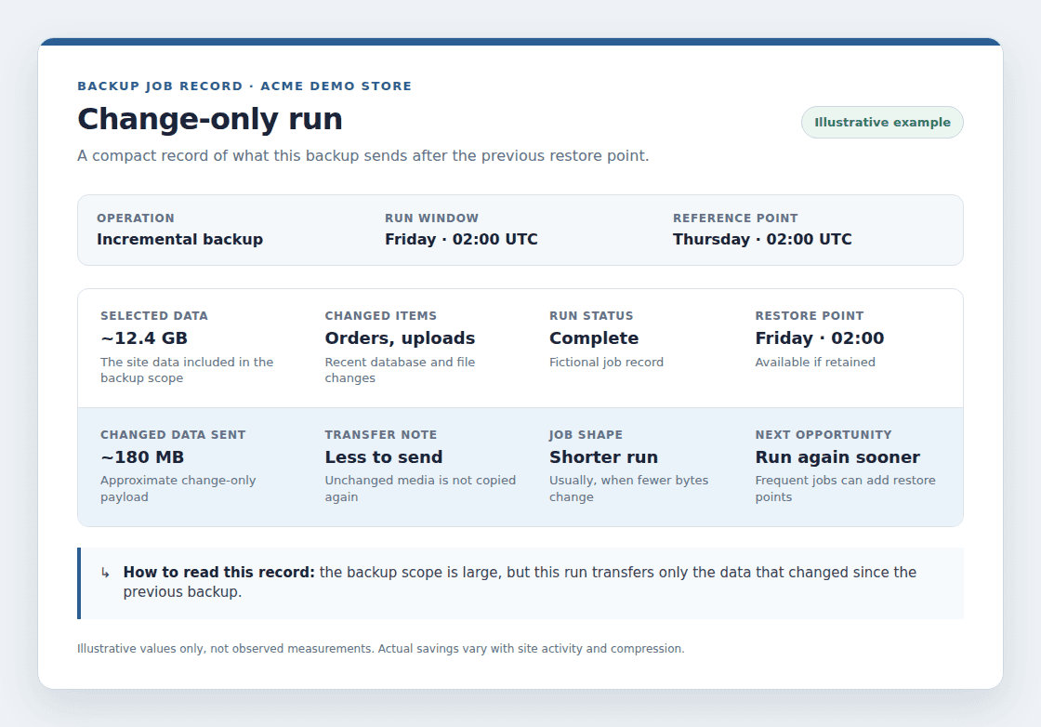The width and height of the screenshot is (1041, 727).
Task: Click the Approximate change-only payload note
Action: (x=178, y=489)
